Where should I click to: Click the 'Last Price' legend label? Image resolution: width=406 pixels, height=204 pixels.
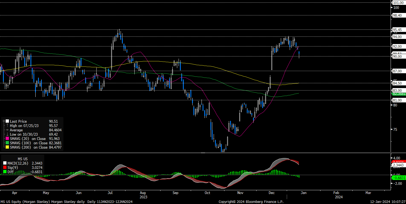click(18, 122)
